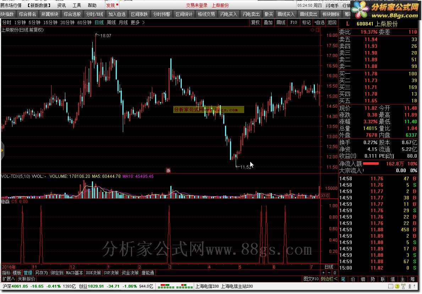The width and height of the screenshot is (422, 294).
Task: Click the 图文F10 button
Action: (311, 279)
